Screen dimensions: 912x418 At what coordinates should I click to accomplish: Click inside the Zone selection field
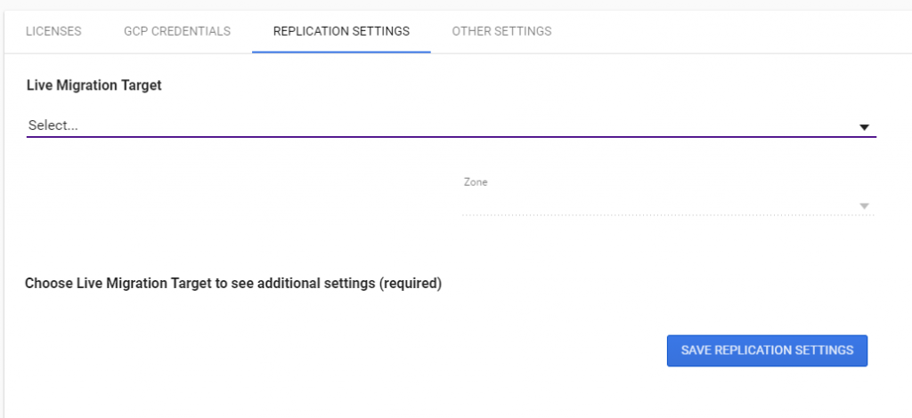[659, 205]
